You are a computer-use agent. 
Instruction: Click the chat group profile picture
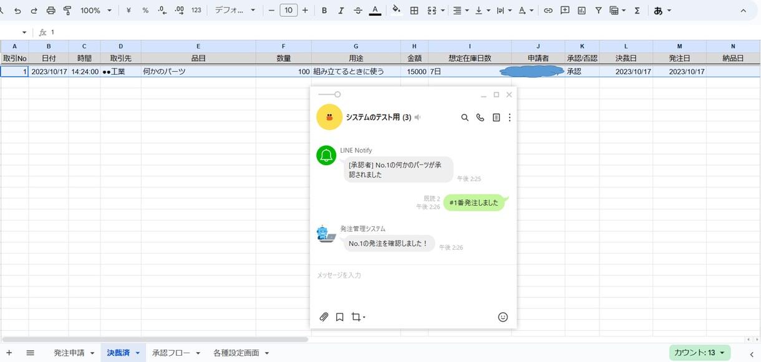[329, 117]
